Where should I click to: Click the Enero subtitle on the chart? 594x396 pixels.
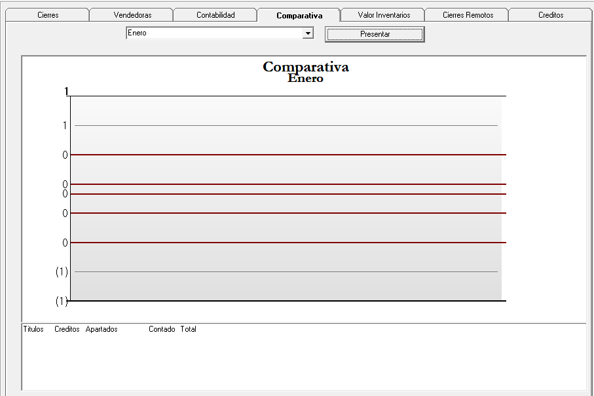point(305,79)
